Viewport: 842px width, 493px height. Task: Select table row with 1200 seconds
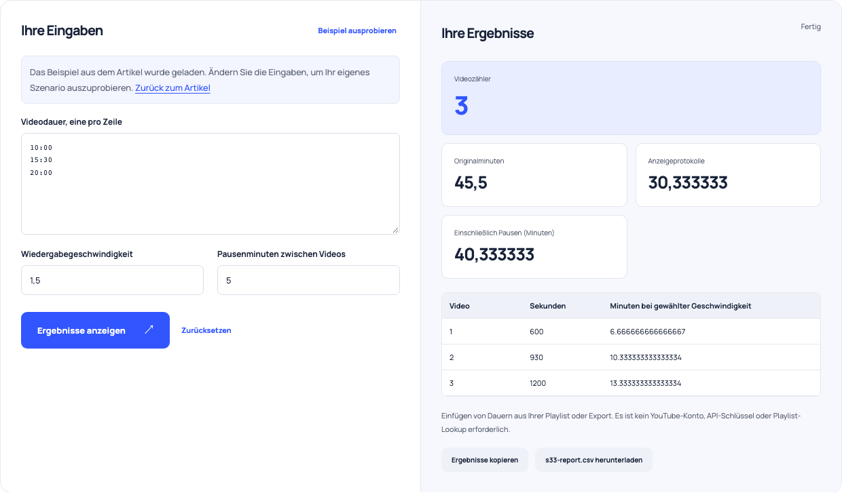pos(631,383)
